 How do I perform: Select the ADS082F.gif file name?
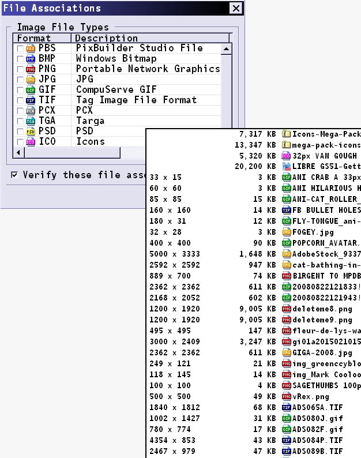[318, 430]
